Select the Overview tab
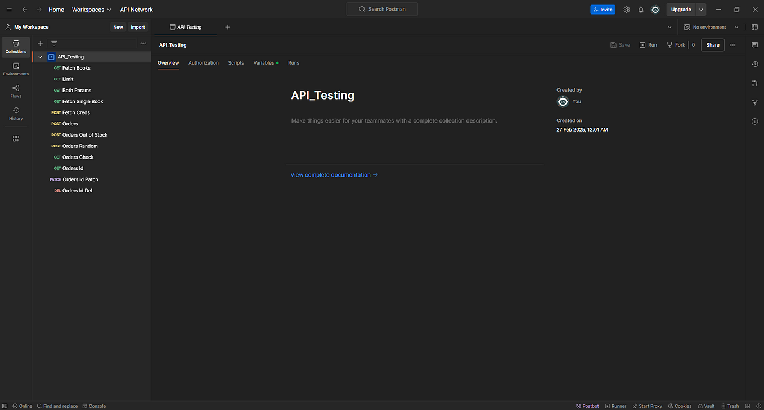This screenshot has height=410, width=764. [x=168, y=63]
